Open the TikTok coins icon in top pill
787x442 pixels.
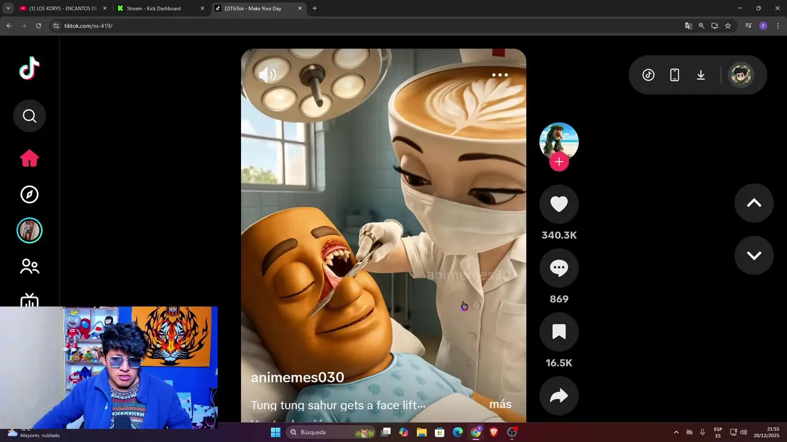tap(648, 75)
